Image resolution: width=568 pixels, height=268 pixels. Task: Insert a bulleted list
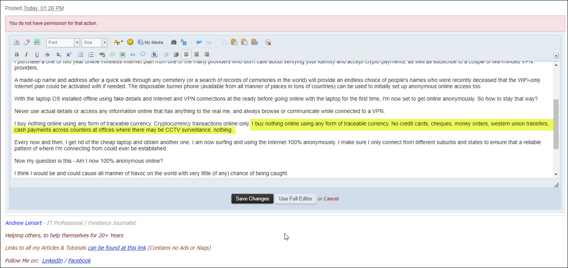coord(81,54)
